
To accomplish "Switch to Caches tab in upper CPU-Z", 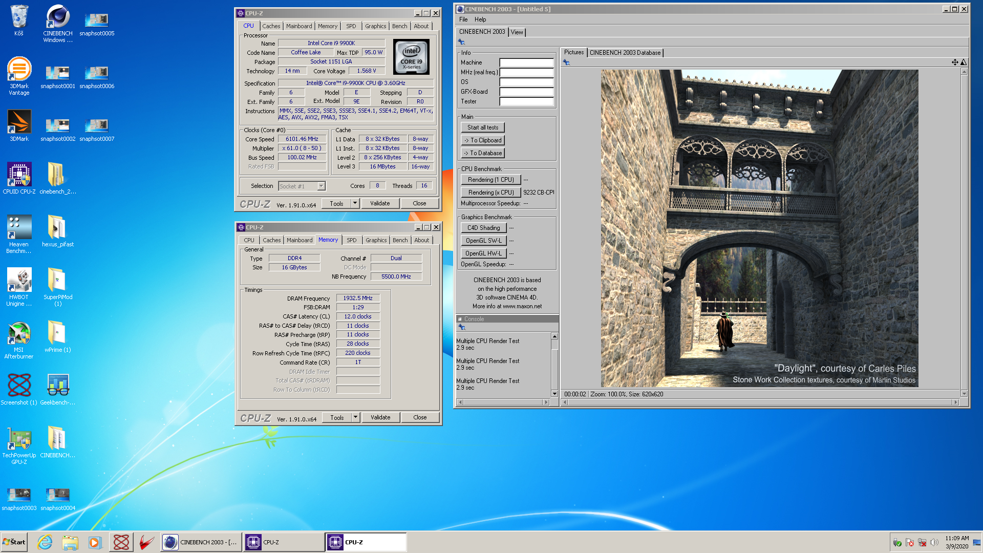I will coord(271,26).
